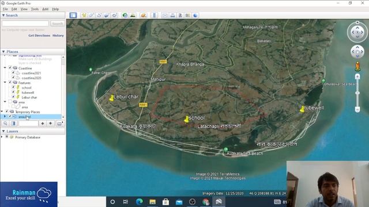Click the View in Google Maps icon
369x207 pixels.
tap(188, 16)
